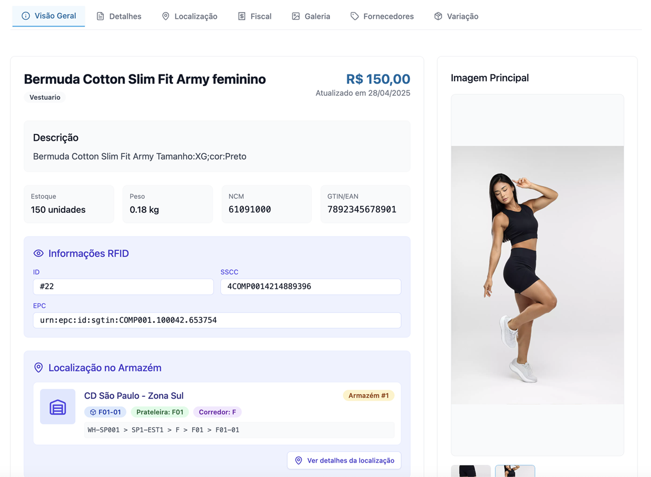Click the info icon on Visão Geral tab
This screenshot has width=651, height=477.
click(x=26, y=16)
